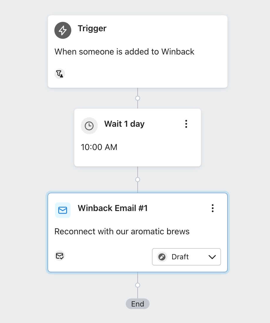Select the clock icon on Wait step
The height and width of the screenshot is (323, 270).
[89, 126]
